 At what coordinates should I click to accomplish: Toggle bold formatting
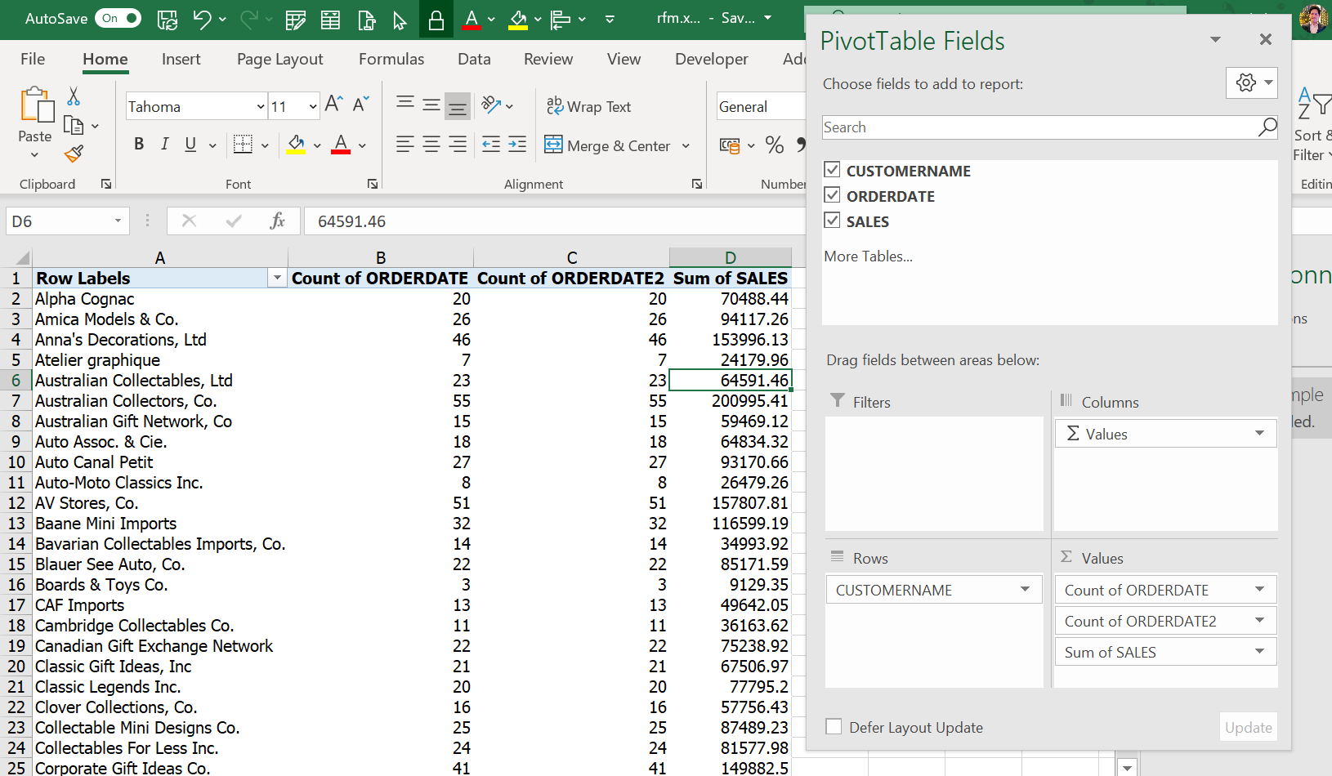[x=138, y=144]
